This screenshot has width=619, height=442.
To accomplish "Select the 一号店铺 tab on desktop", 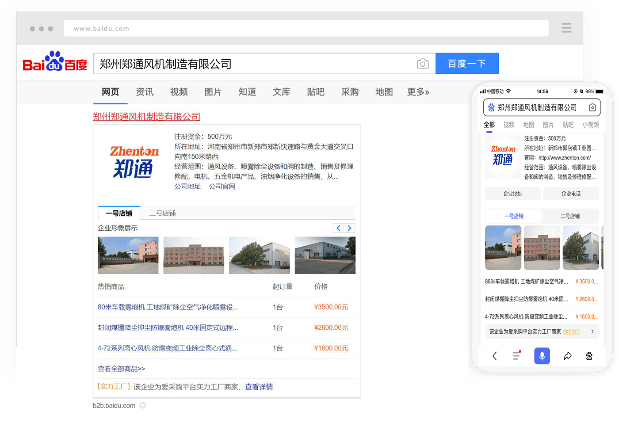I will pos(119,213).
